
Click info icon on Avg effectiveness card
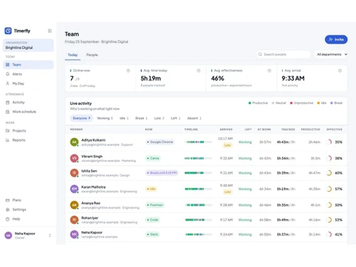click(x=269, y=70)
